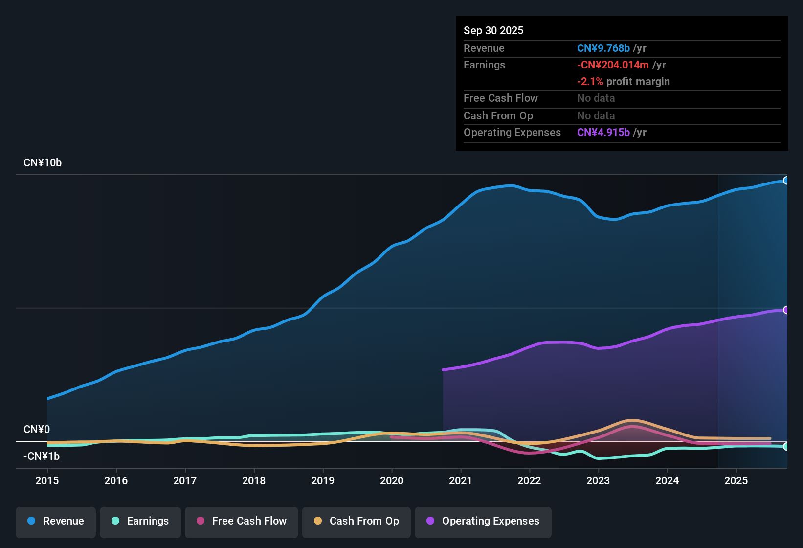Click the -2.1% profit margin text
The width and height of the screenshot is (803, 548).
pos(623,81)
